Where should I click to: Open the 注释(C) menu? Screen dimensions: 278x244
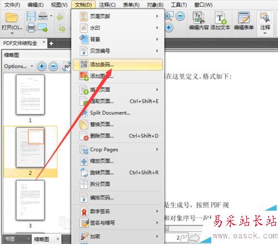click(x=107, y=5)
